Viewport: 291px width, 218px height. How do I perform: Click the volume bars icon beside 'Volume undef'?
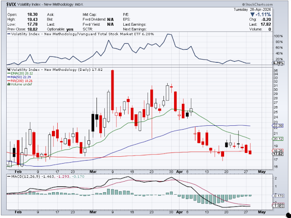pyautogui.click(x=9, y=84)
